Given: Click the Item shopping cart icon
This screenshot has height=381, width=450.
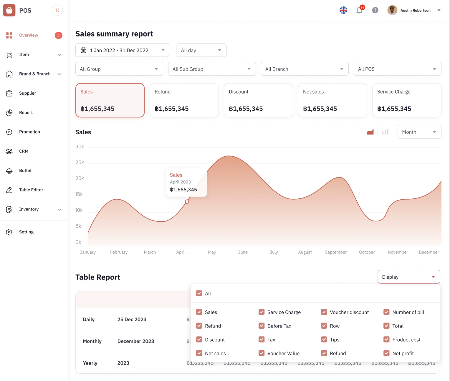Looking at the screenshot, I should coord(9,55).
